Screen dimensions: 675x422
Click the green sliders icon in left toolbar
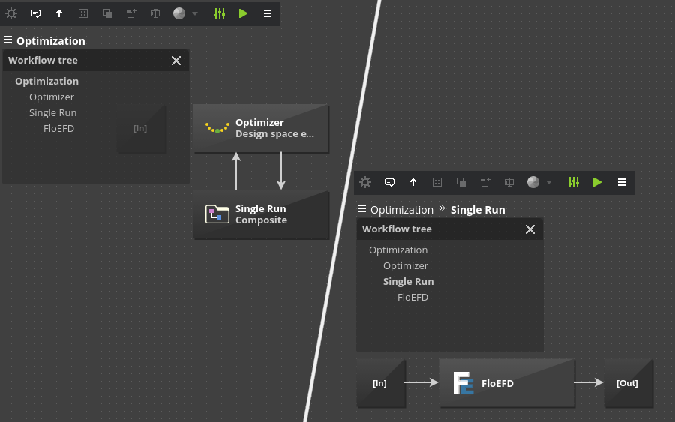point(220,13)
